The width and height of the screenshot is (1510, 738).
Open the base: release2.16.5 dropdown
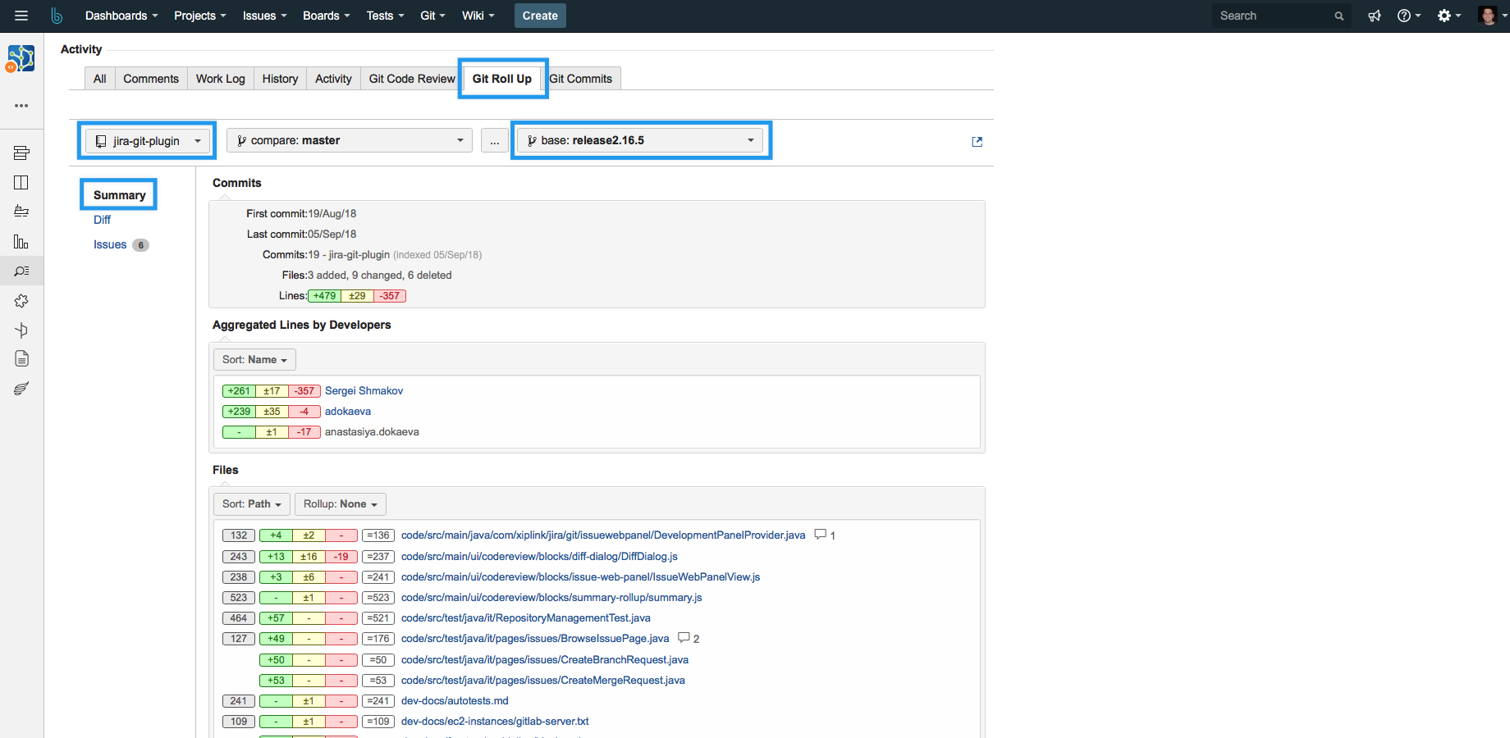coord(640,141)
